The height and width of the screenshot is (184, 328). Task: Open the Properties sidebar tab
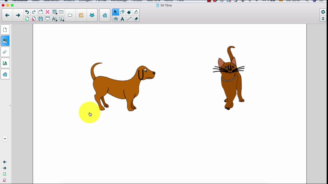point(5,63)
